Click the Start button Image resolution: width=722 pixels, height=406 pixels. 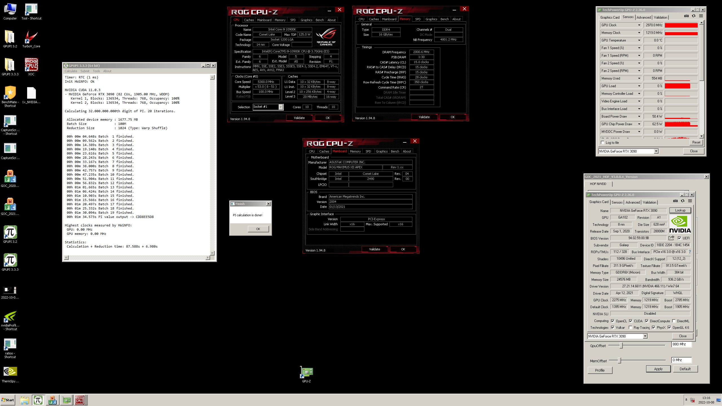pos(8,400)
